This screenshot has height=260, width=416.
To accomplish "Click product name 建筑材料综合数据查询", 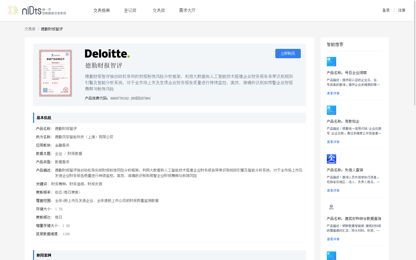I will coord(363,219).
